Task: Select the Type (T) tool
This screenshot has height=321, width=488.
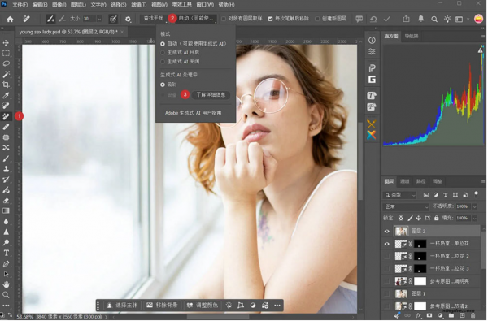Action: [6, 253]
